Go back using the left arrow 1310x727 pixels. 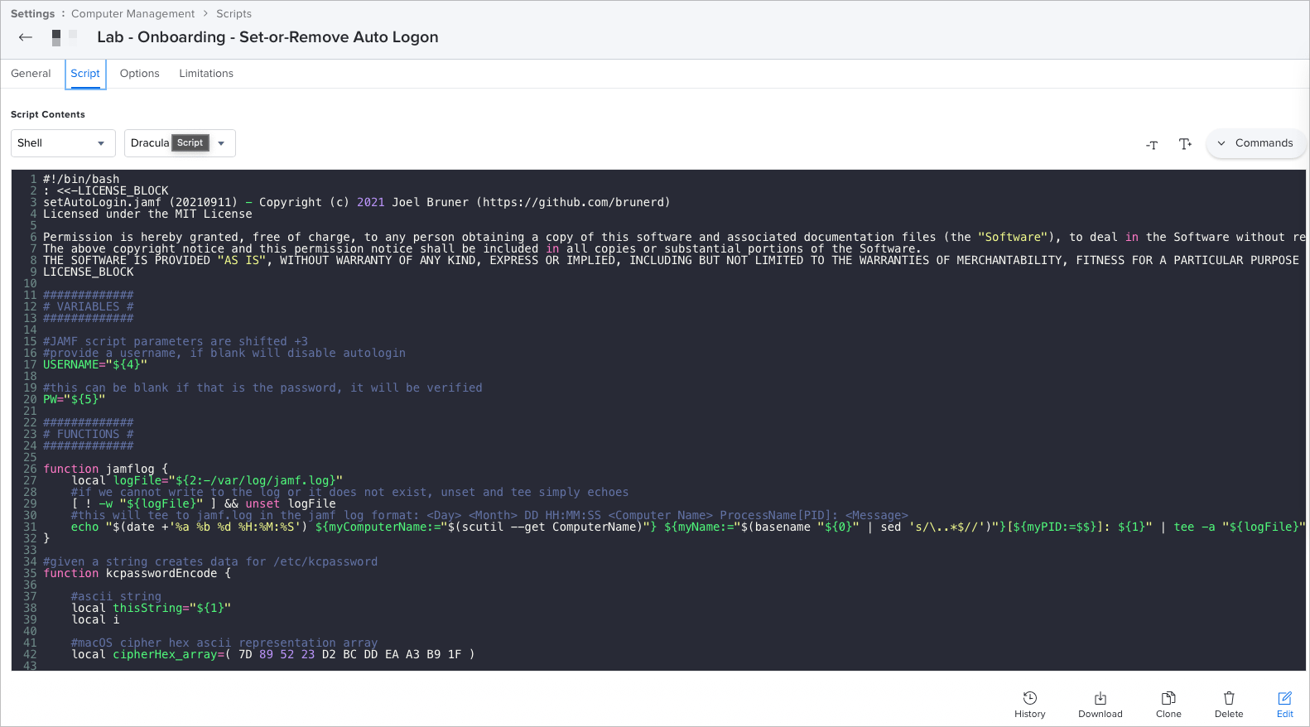click(x=26, y=37)
